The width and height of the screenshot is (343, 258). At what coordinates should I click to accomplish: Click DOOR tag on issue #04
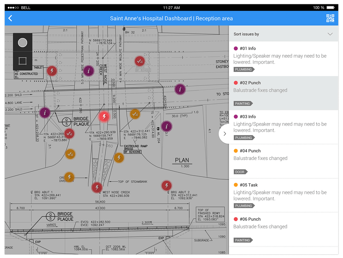240,172
